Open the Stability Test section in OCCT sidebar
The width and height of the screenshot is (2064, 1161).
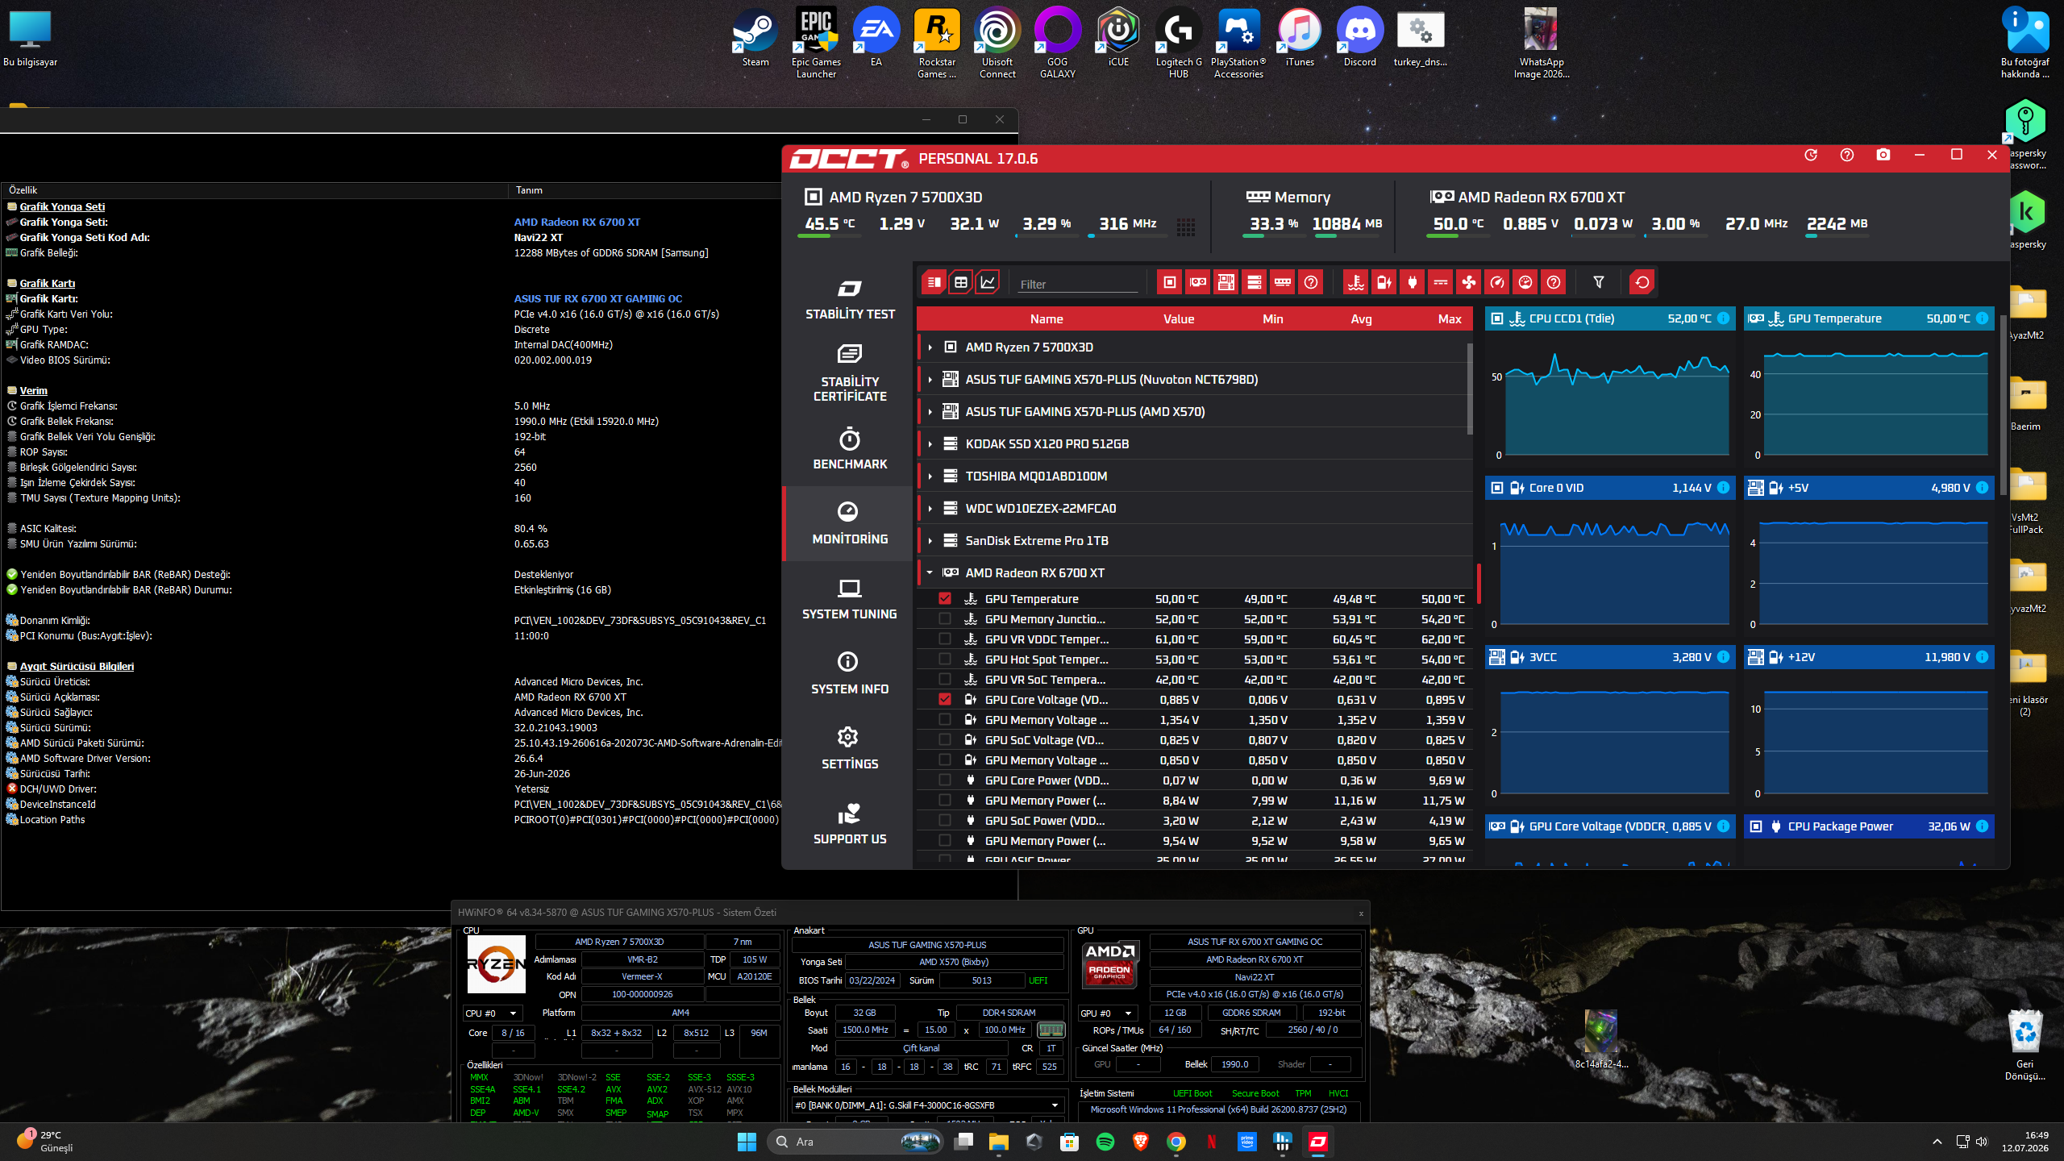point(850,298)
